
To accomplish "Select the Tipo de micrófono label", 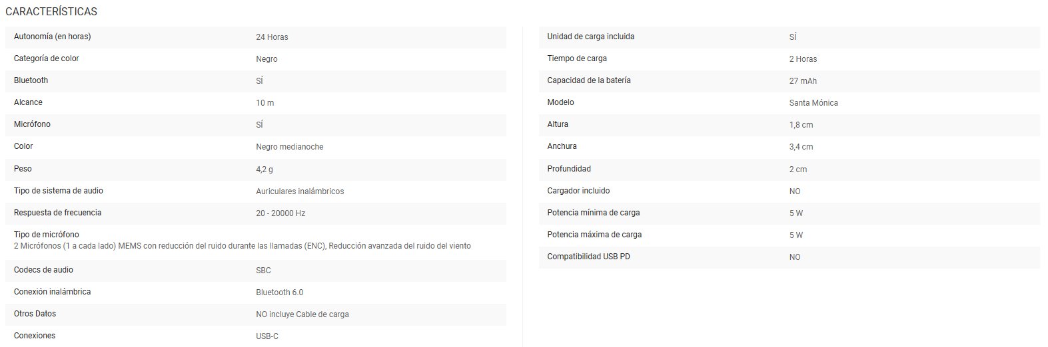I will point(46,235).
